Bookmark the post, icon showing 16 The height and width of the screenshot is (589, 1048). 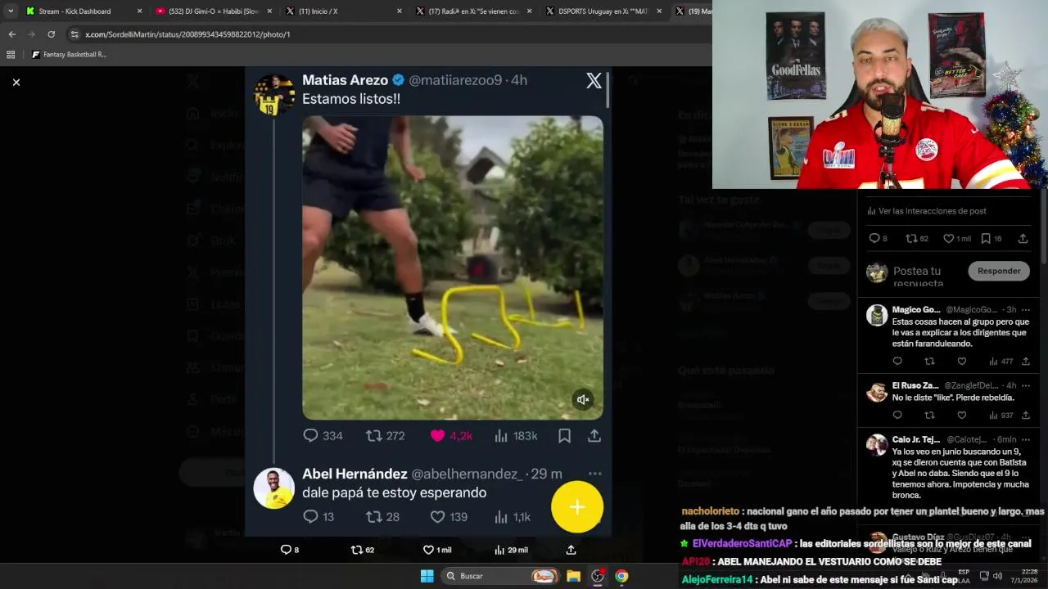[992, 239]
